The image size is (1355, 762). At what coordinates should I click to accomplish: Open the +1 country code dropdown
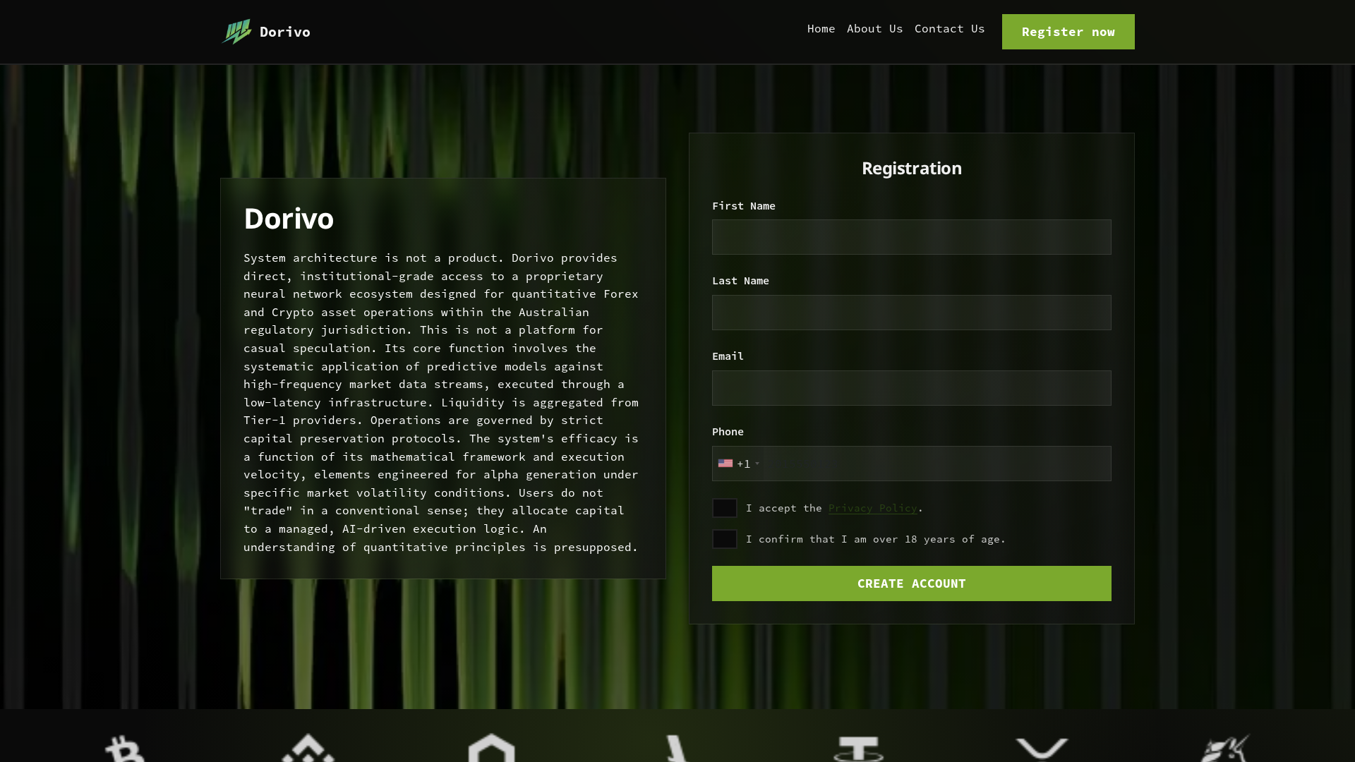click(739, 464)
